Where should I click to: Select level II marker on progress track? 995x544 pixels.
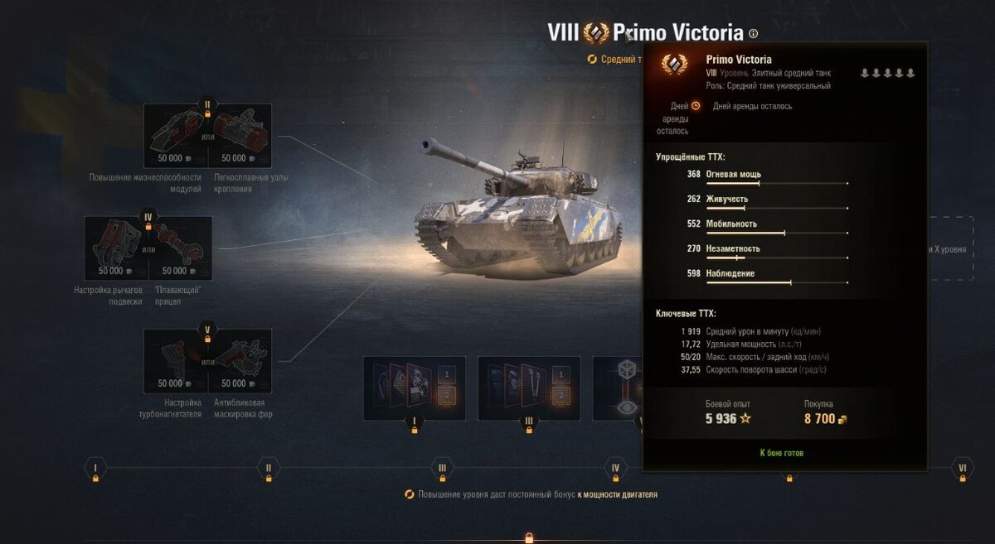269,468
